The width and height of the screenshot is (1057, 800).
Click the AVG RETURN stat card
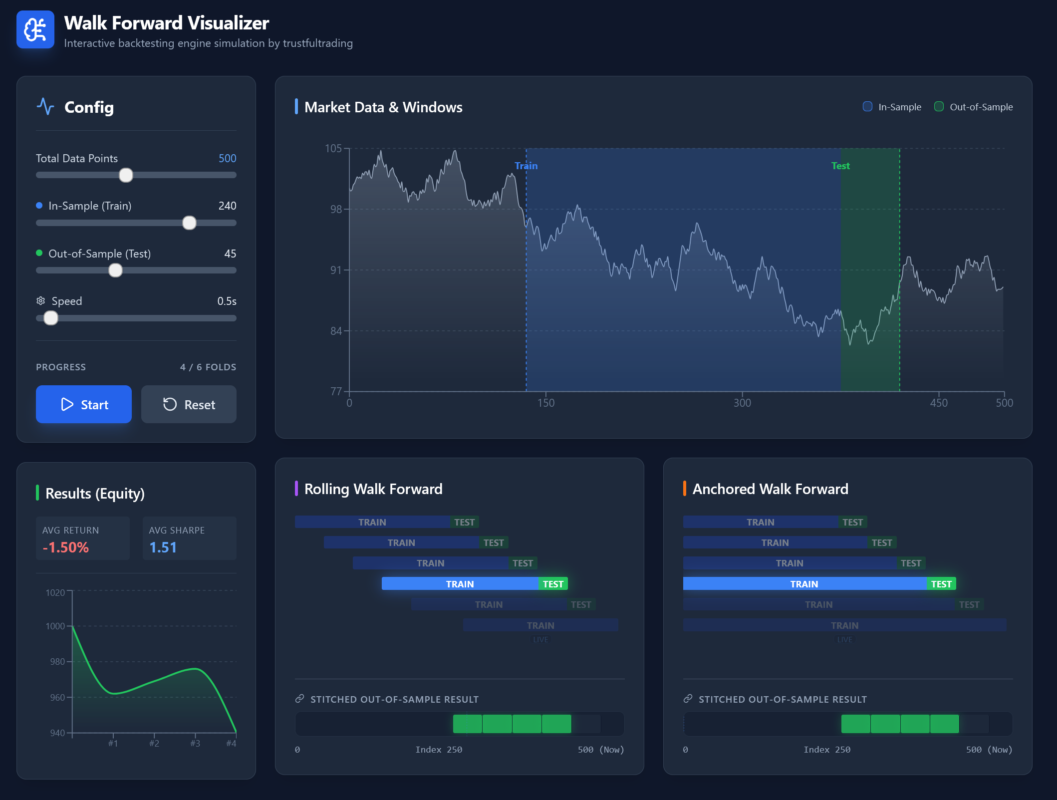point(82,538)
